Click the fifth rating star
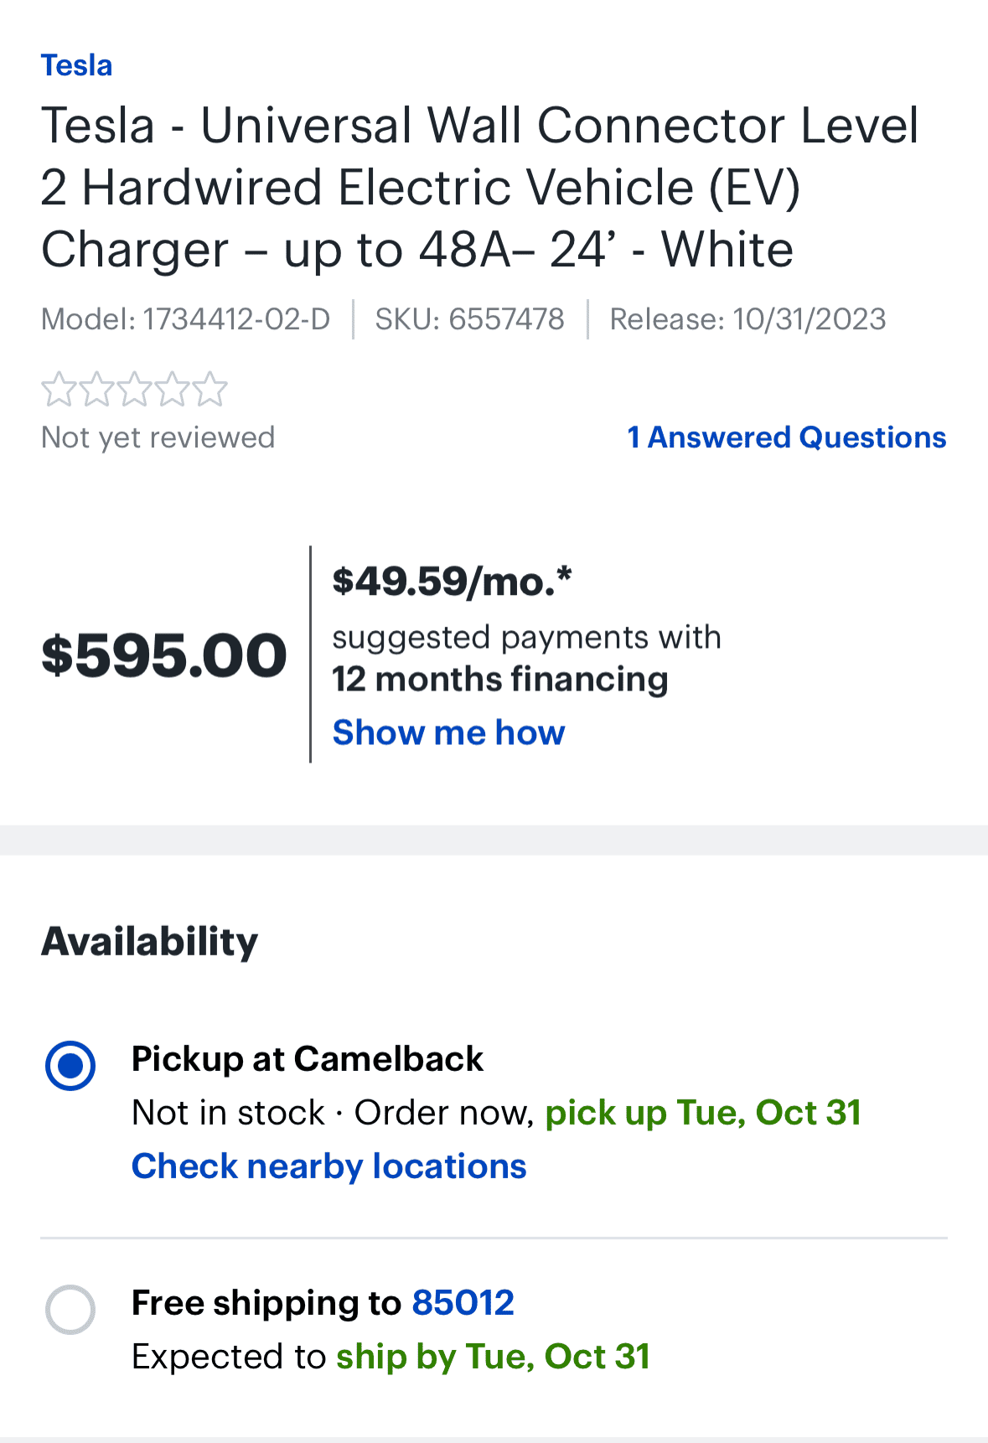This screenshot has height=1443, width=988. point(209,389)
